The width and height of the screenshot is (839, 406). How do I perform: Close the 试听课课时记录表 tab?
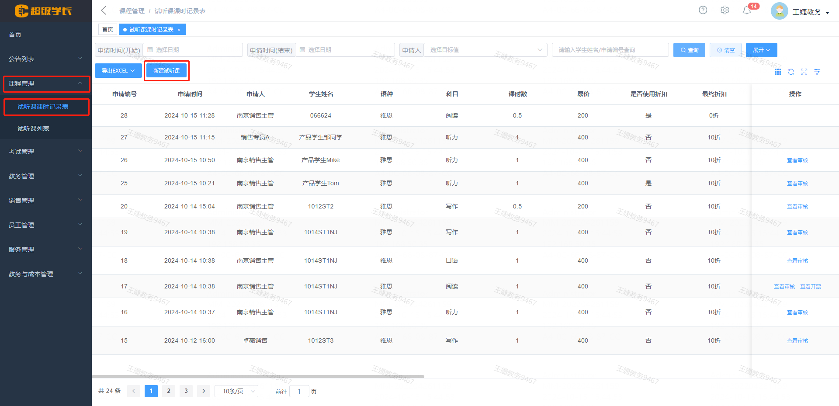pos(179,30)
